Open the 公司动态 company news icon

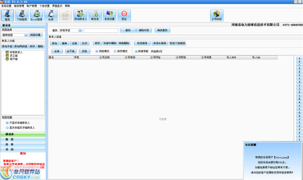[x=217, y=15]
